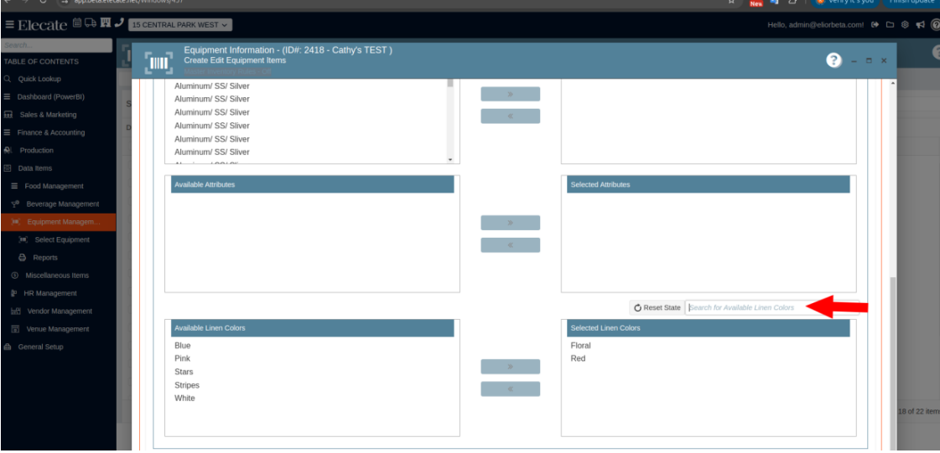
Task: Click the barcode icon in dialog title
Action: point(158,63)
